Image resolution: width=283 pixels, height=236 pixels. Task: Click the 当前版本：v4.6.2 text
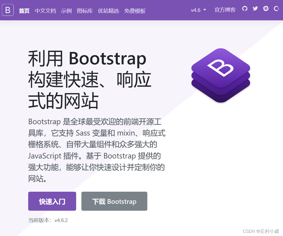coord(48,220)
